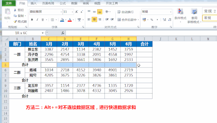Click the align text right icon
Image resolution: width=217 pixels, height=123 pixels.
click(100, 20)
